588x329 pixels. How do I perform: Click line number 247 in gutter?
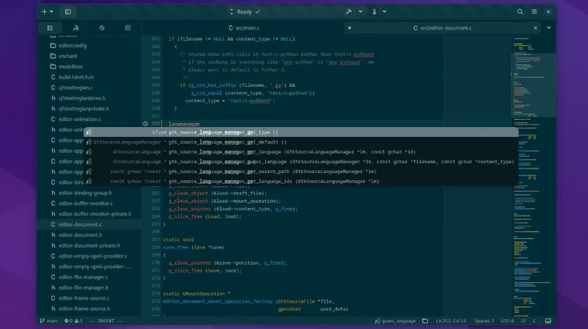pos(155,85)
